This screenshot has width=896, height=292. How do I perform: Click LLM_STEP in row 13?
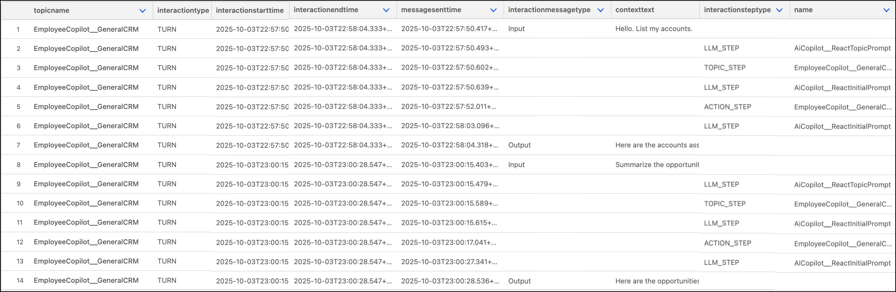coord(721,263)
